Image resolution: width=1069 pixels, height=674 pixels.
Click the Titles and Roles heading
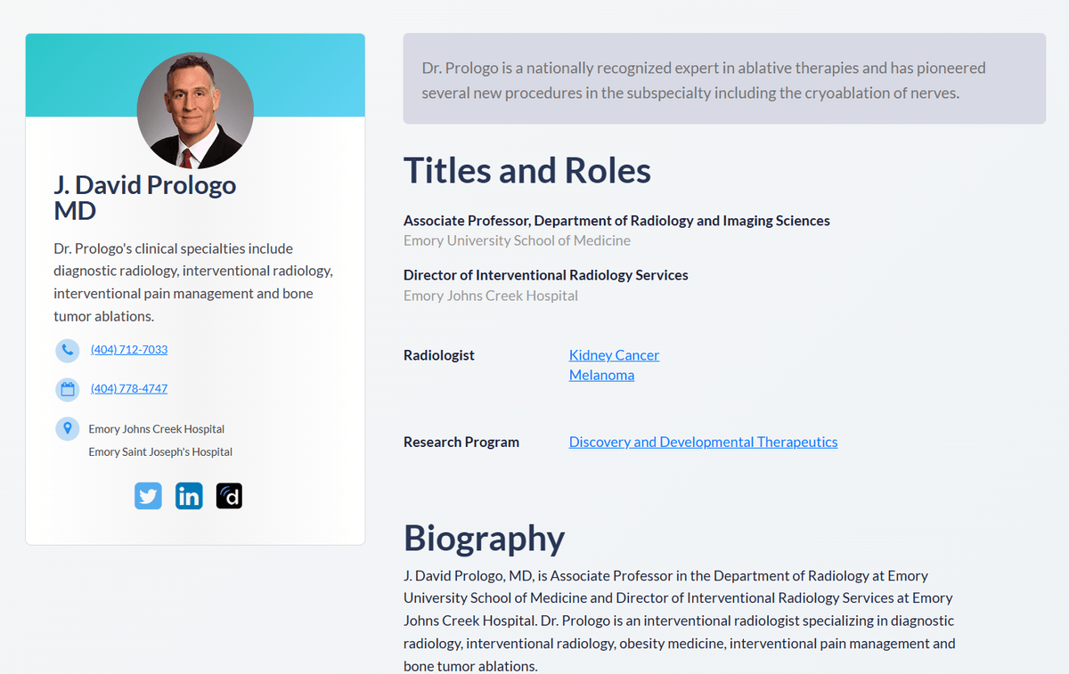click(x=526, y=171)
